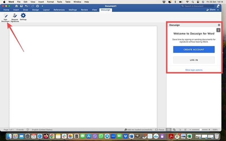
Task: Expand the Quick Access Toolbar customize arrow
Action: pyautogui.click(x=42, y=6)
